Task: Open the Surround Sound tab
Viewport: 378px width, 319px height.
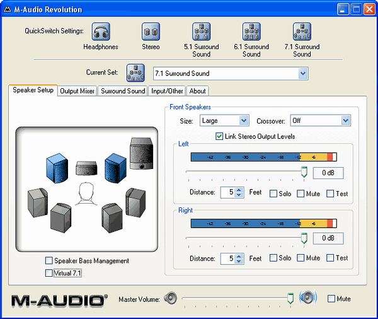Action: click(x=123, y=91)
